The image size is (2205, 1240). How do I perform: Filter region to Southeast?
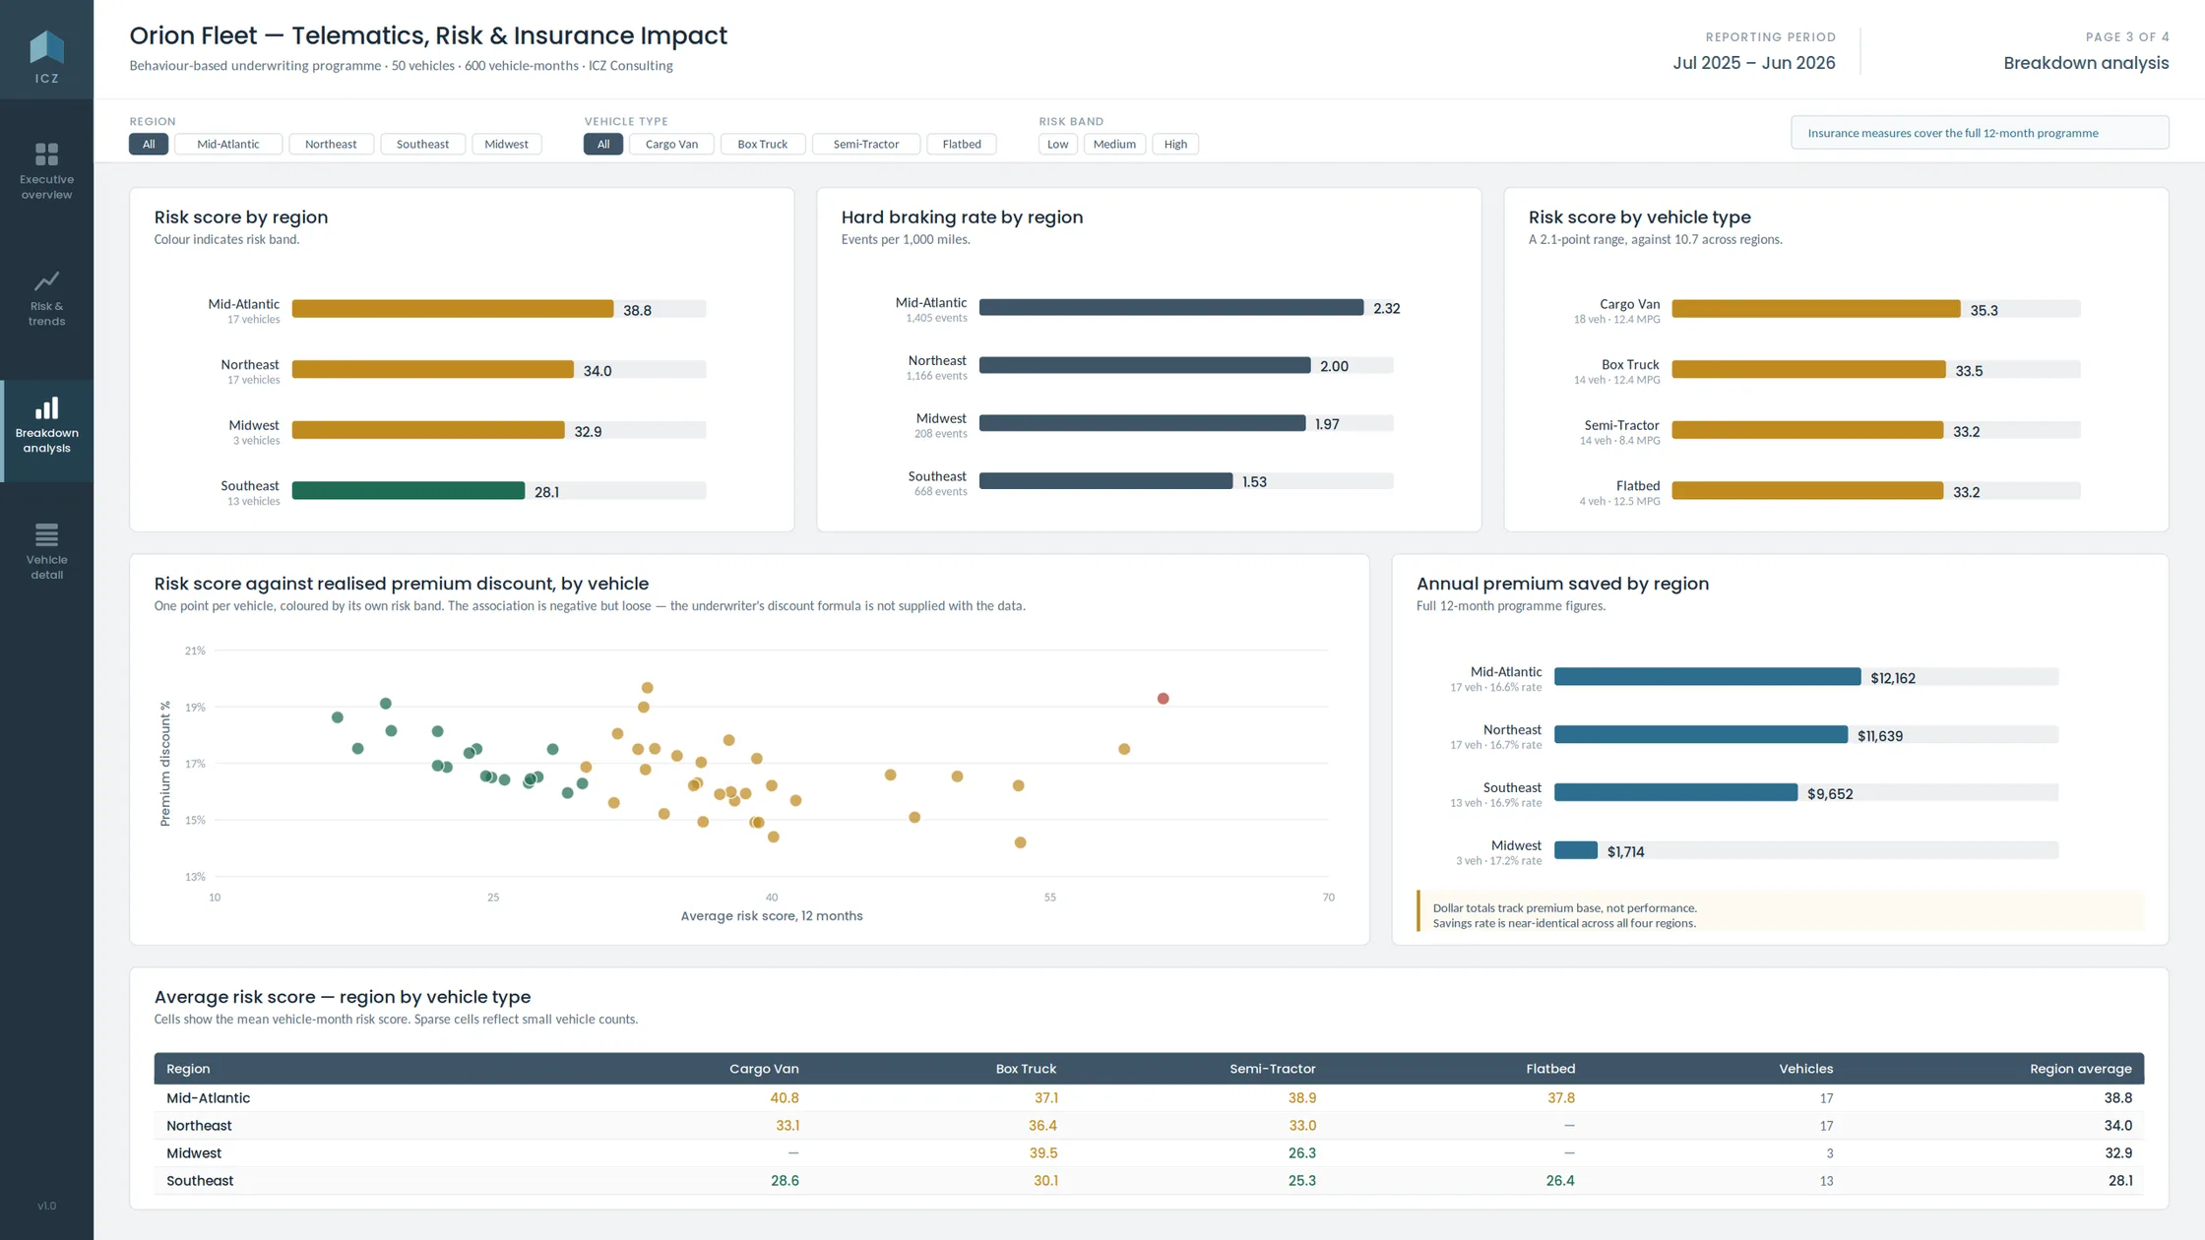[x=422, y=144]
